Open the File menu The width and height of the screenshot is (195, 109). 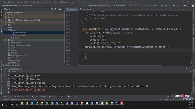[5, 2]
